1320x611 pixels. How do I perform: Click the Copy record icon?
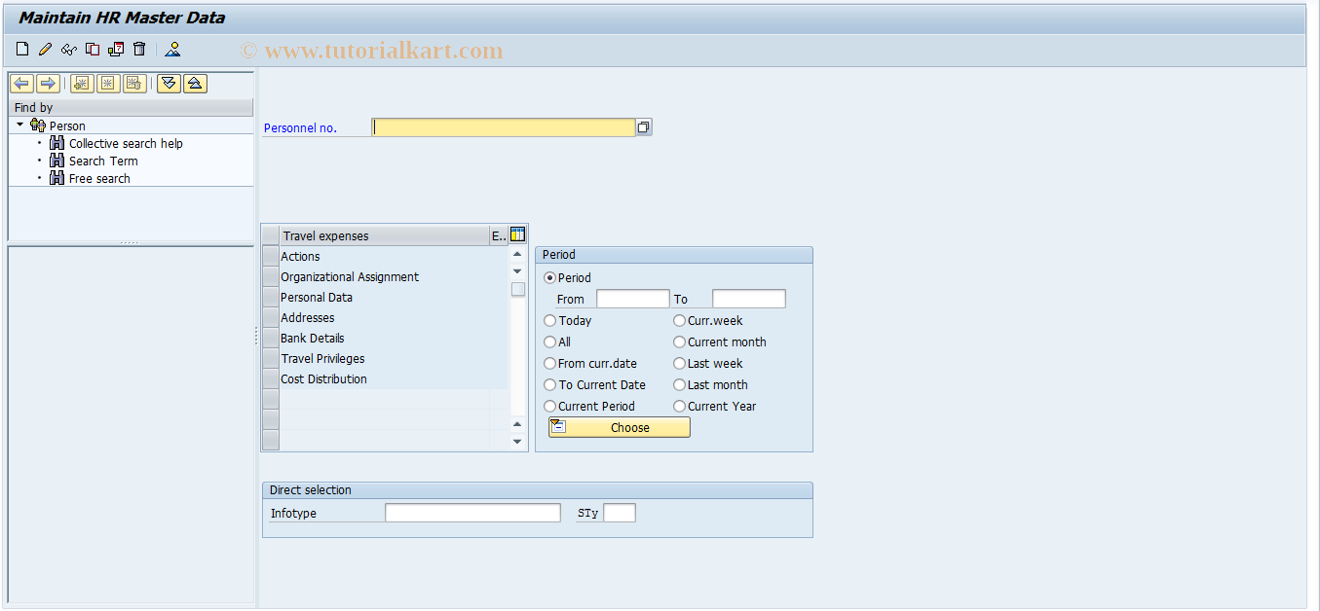click(93, 49)
